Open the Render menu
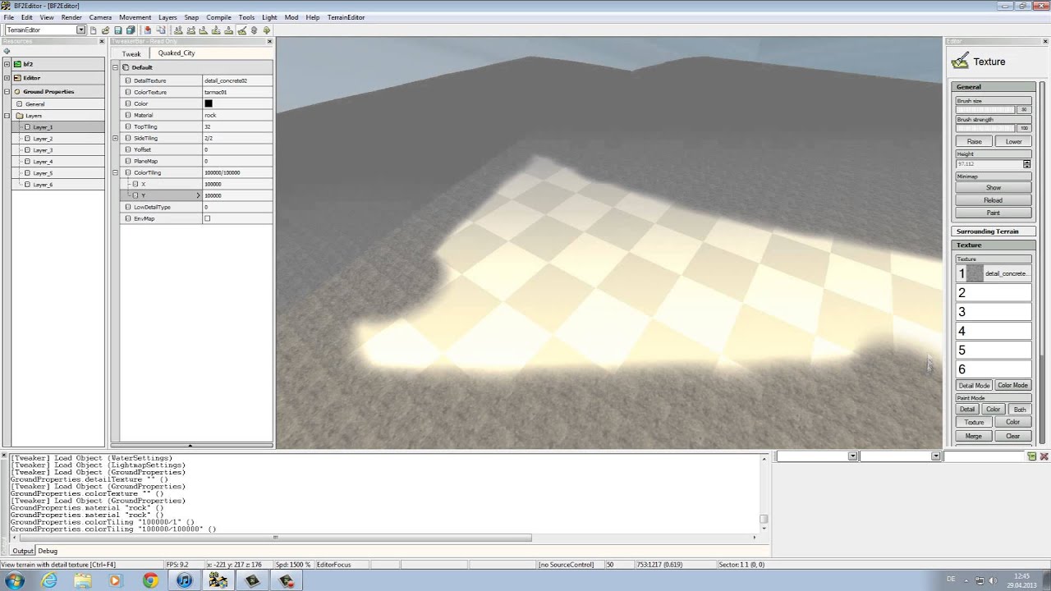Screen dimensions: 1051x591 (71, 17)
